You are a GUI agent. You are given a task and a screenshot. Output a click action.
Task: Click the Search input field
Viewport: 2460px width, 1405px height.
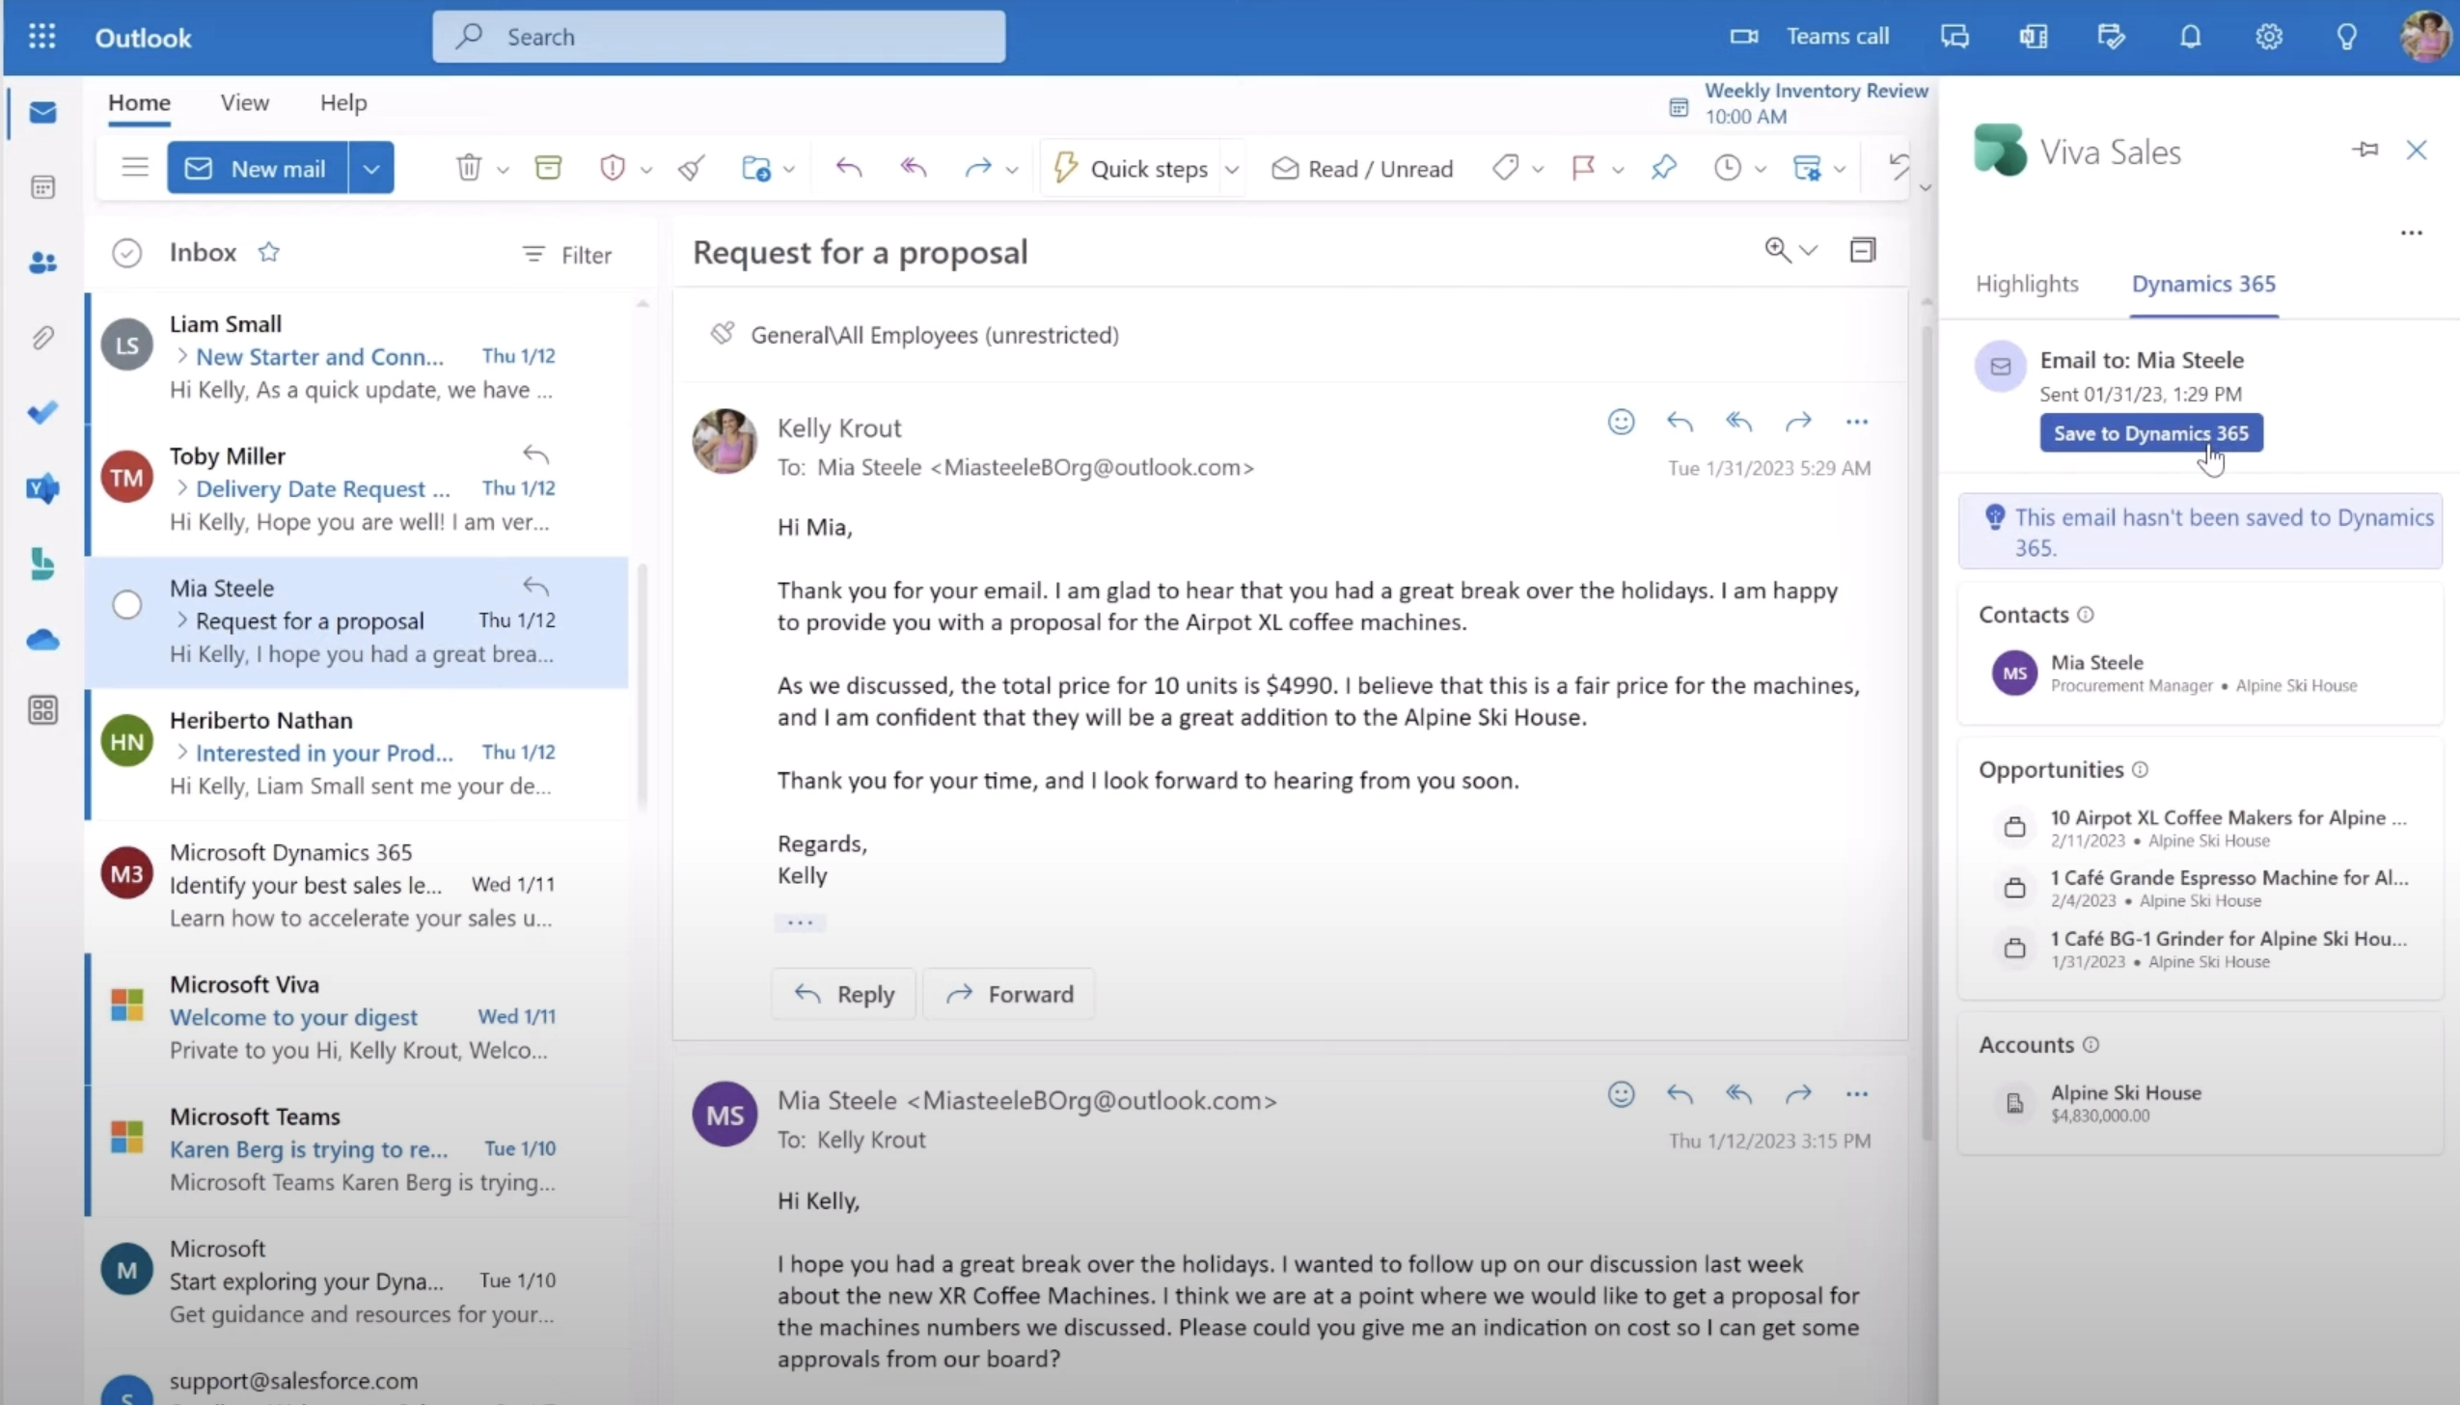tap(719, 37)
